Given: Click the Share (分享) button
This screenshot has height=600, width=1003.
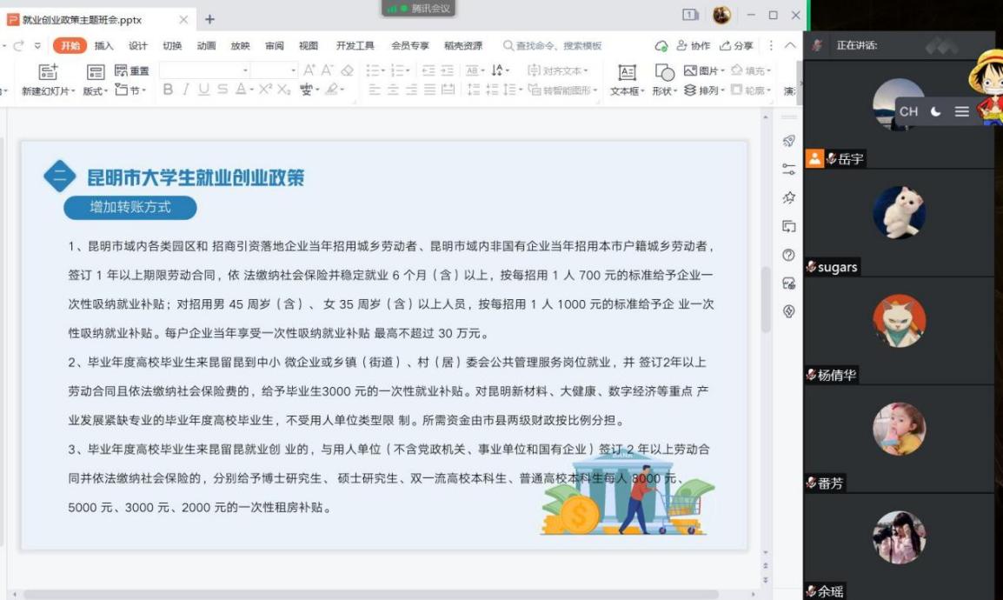Looking at the screenshot, I should tap(736, 46).
